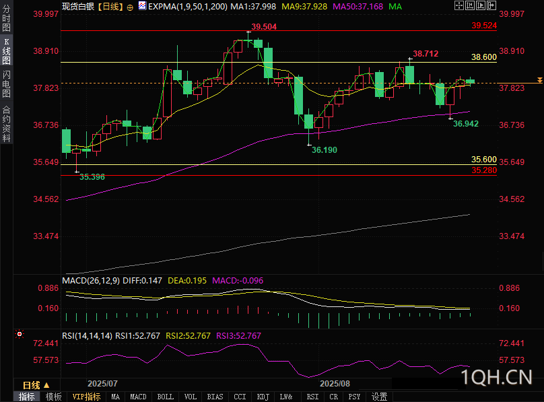
Task: Click the panel slide-out arrow icon
Action: point(491,5)
